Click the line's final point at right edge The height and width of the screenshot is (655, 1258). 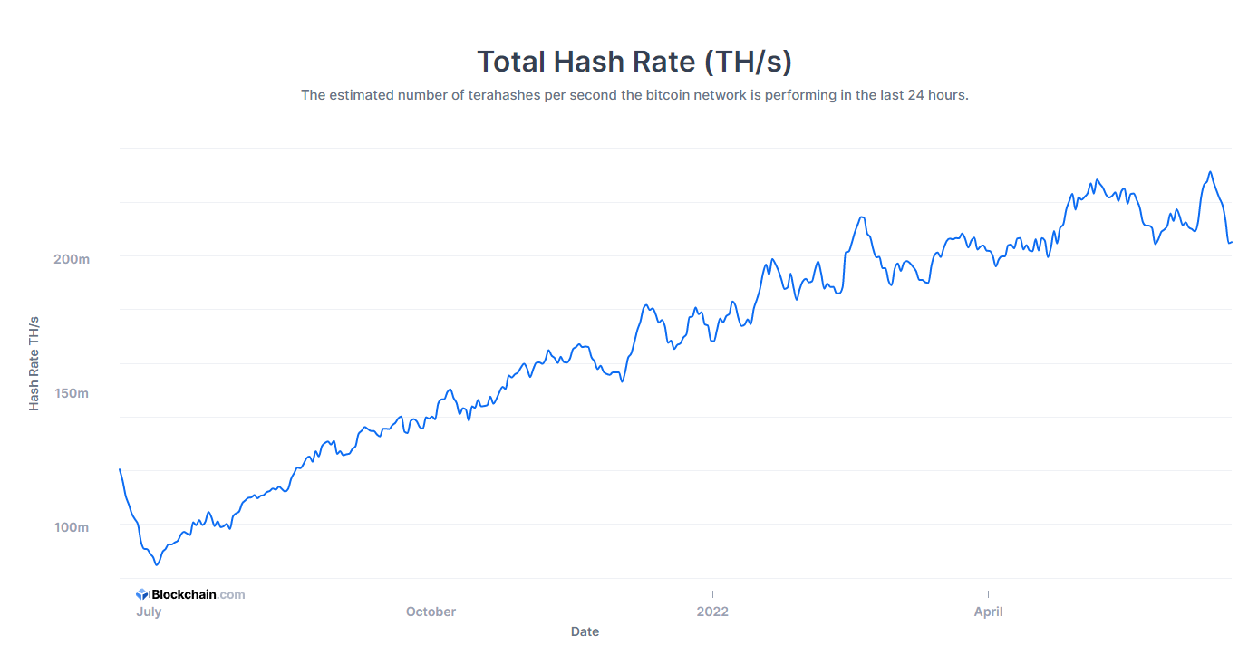coord(1231,241)
